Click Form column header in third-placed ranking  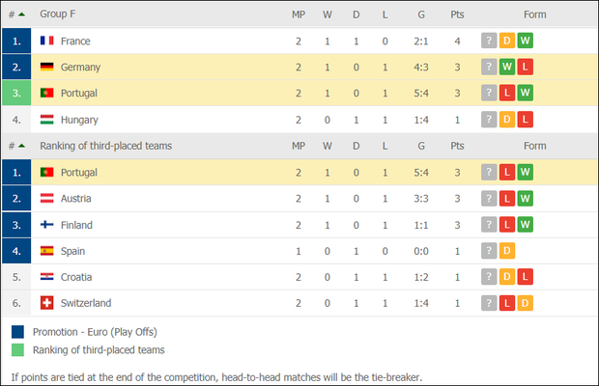point(535,146)
